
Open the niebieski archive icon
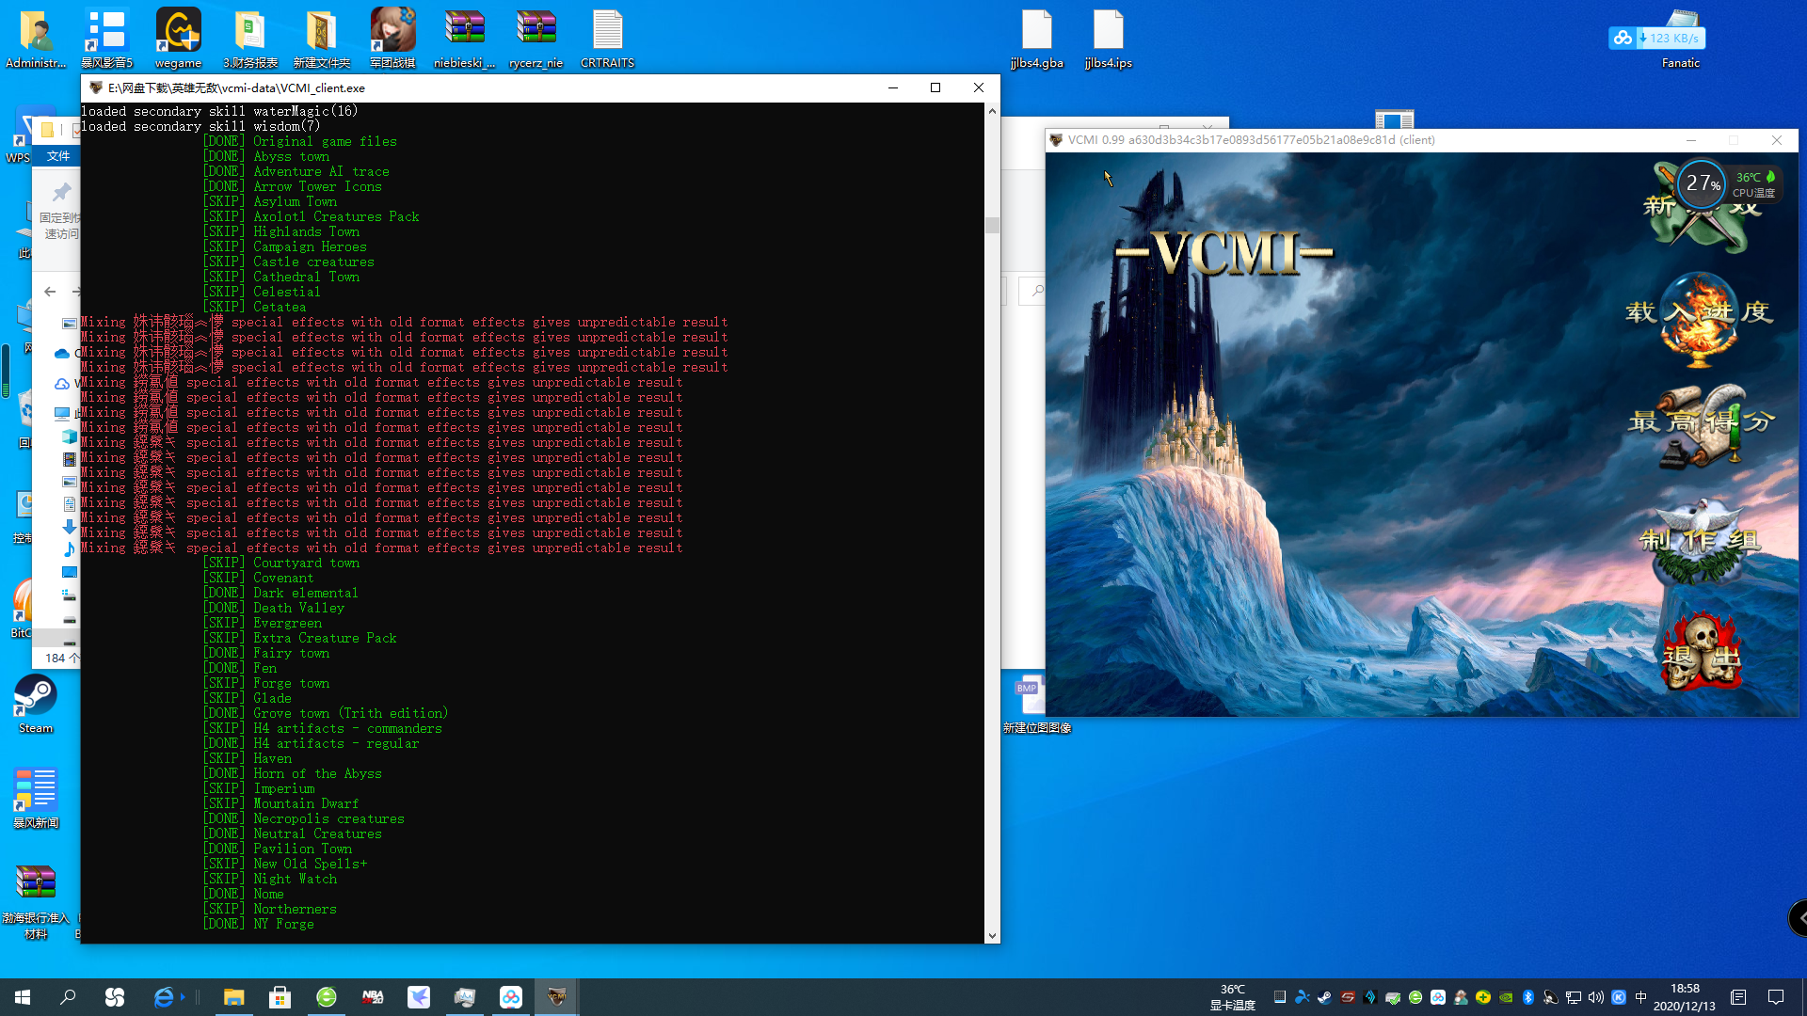pos(464,39)
